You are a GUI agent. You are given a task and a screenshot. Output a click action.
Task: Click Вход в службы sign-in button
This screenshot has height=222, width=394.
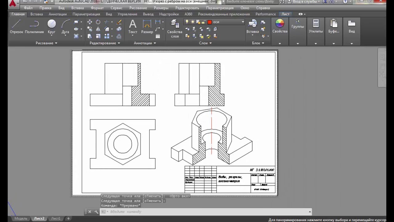305,2
